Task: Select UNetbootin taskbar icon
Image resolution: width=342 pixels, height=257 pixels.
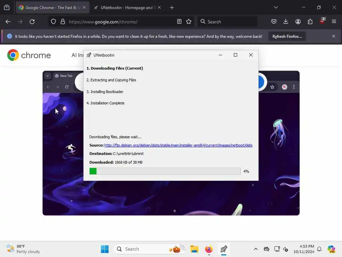Action: 223,249
